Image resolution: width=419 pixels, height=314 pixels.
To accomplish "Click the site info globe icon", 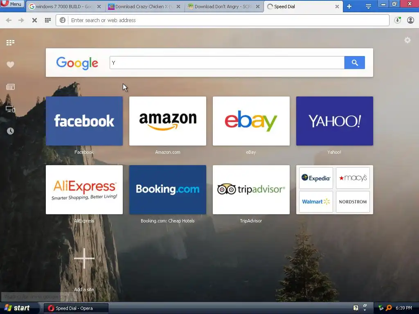I will pos(63,20).
